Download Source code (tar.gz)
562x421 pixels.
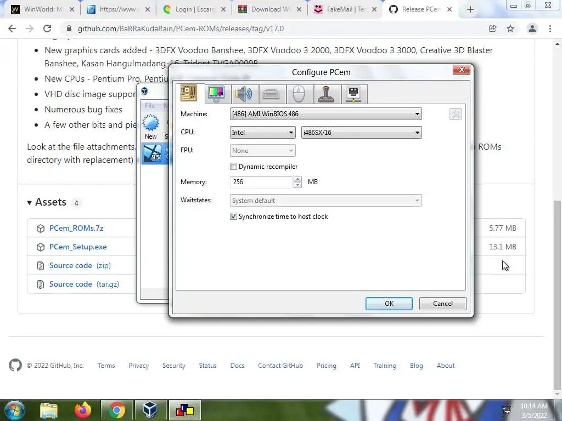[84, 284]
